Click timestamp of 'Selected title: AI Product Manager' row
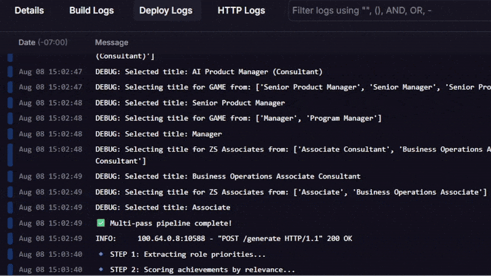Viewport: 491px width, 276px height. [50, 72]
